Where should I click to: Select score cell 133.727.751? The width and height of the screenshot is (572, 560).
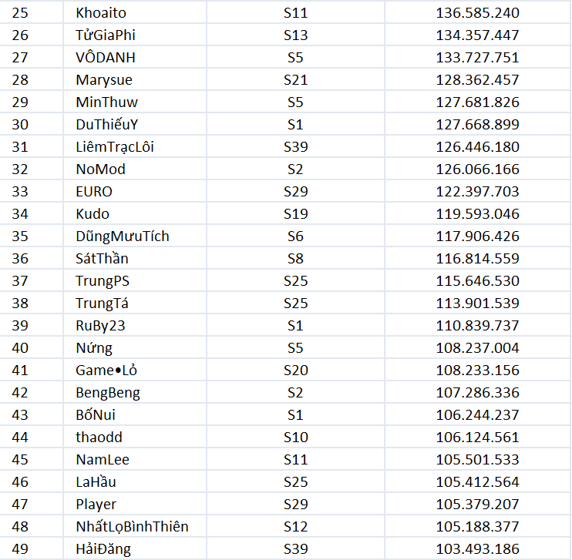click(478, 57)
